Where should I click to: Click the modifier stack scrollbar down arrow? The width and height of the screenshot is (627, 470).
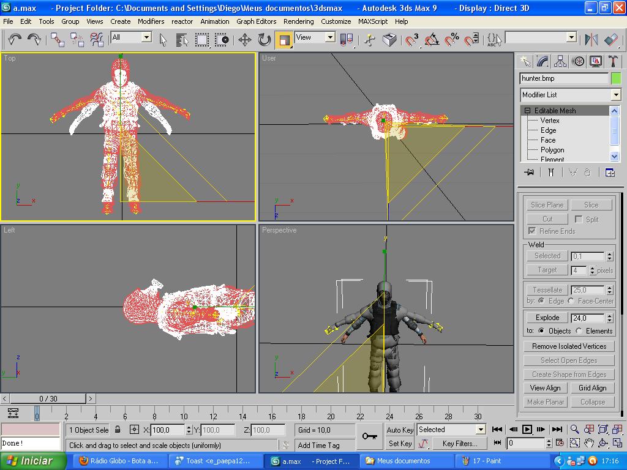tap(614, 156)
